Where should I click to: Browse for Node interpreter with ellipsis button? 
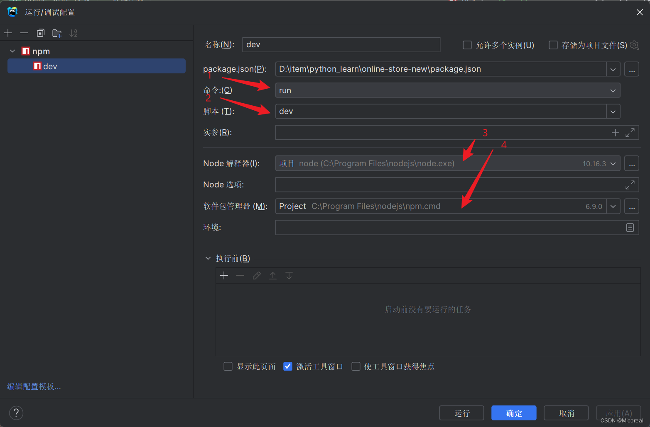tap(632, 163)
